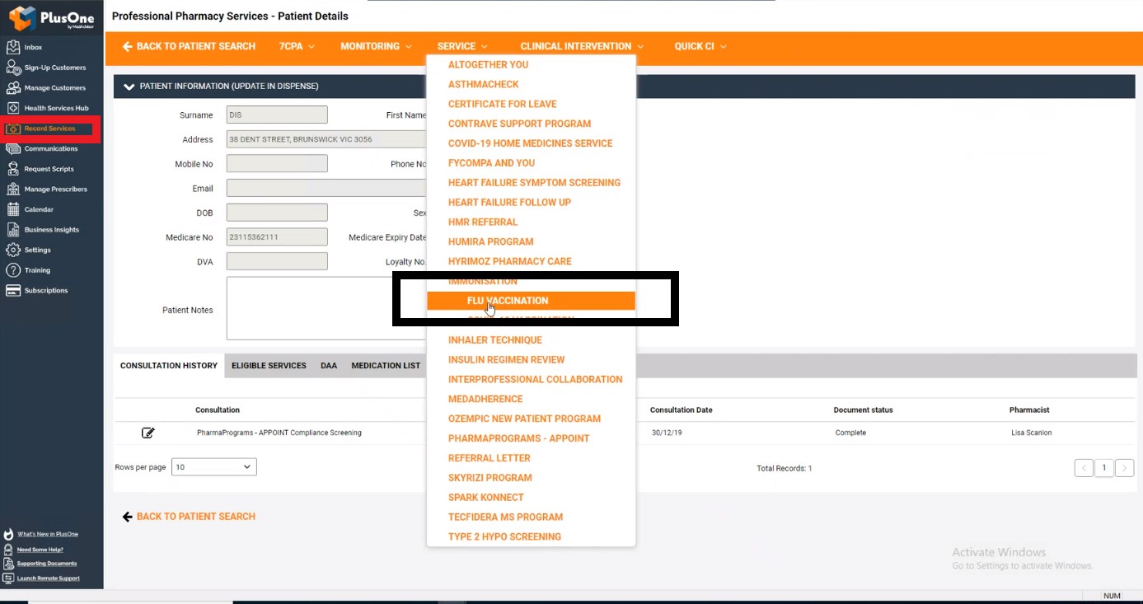Choose COVID-19 HOME MEDICINES SERVICE
1143x604 pixels.
click(531, 143)
